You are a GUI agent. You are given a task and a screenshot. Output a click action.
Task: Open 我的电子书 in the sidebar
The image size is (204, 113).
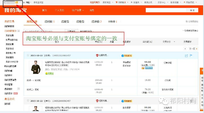[x=11, y=53]
